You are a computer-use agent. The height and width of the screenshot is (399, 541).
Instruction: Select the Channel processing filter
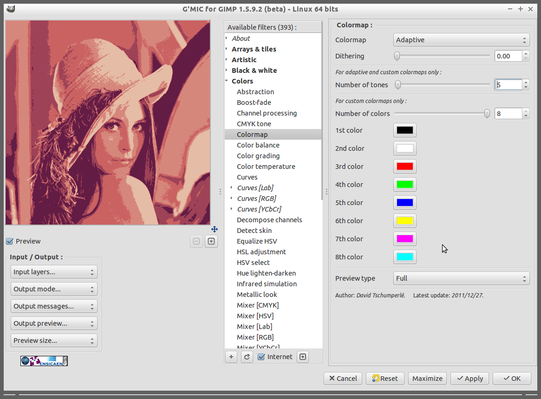tap(267, 113)
